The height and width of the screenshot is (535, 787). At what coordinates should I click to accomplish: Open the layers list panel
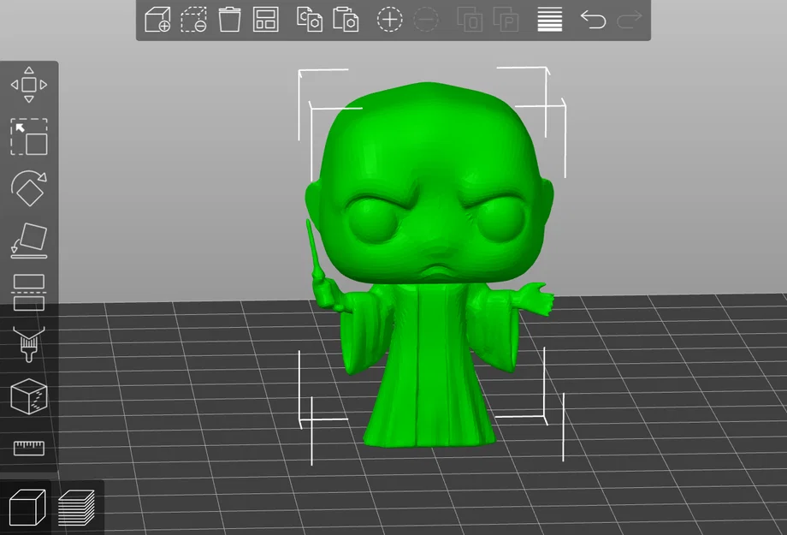click(548, 19)
